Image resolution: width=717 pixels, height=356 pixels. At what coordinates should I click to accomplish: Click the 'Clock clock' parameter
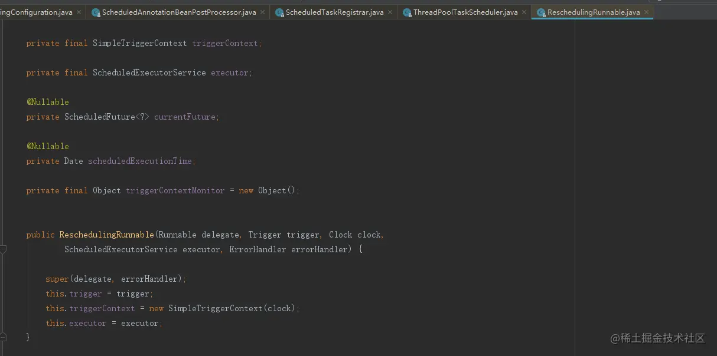tap(355, 235)
